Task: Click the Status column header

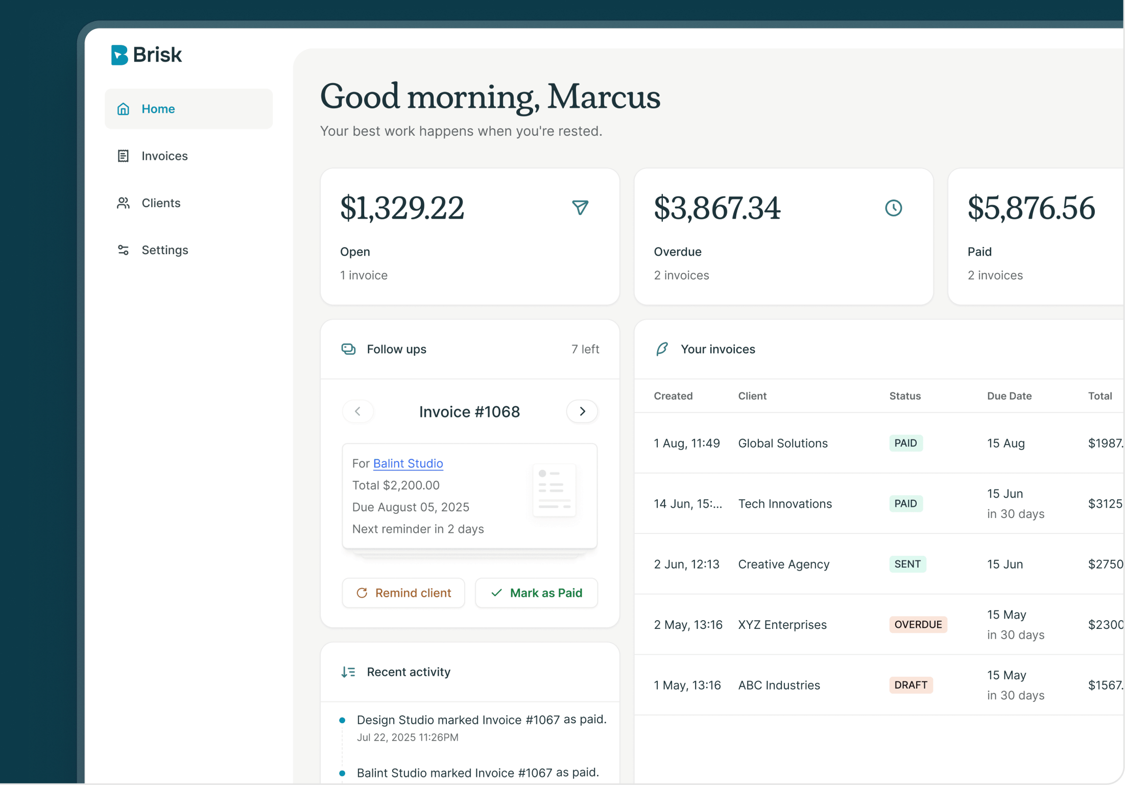Action: [905, 396]
